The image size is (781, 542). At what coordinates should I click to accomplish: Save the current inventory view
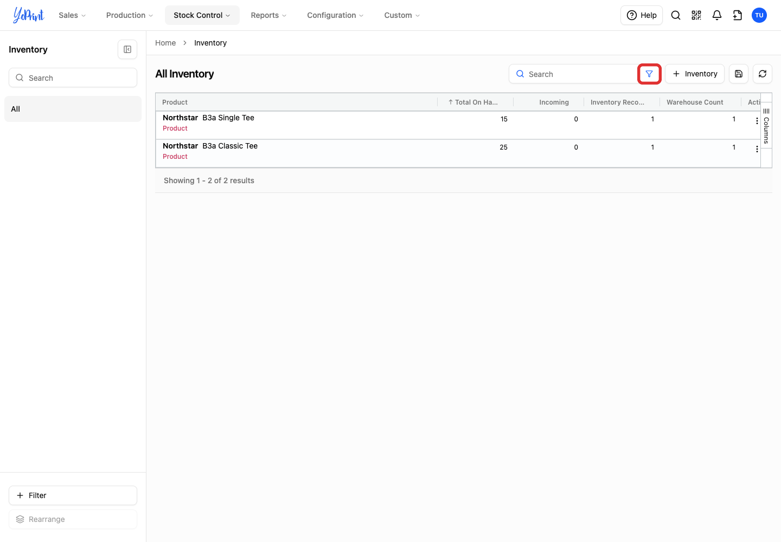[x=739, y=74]
